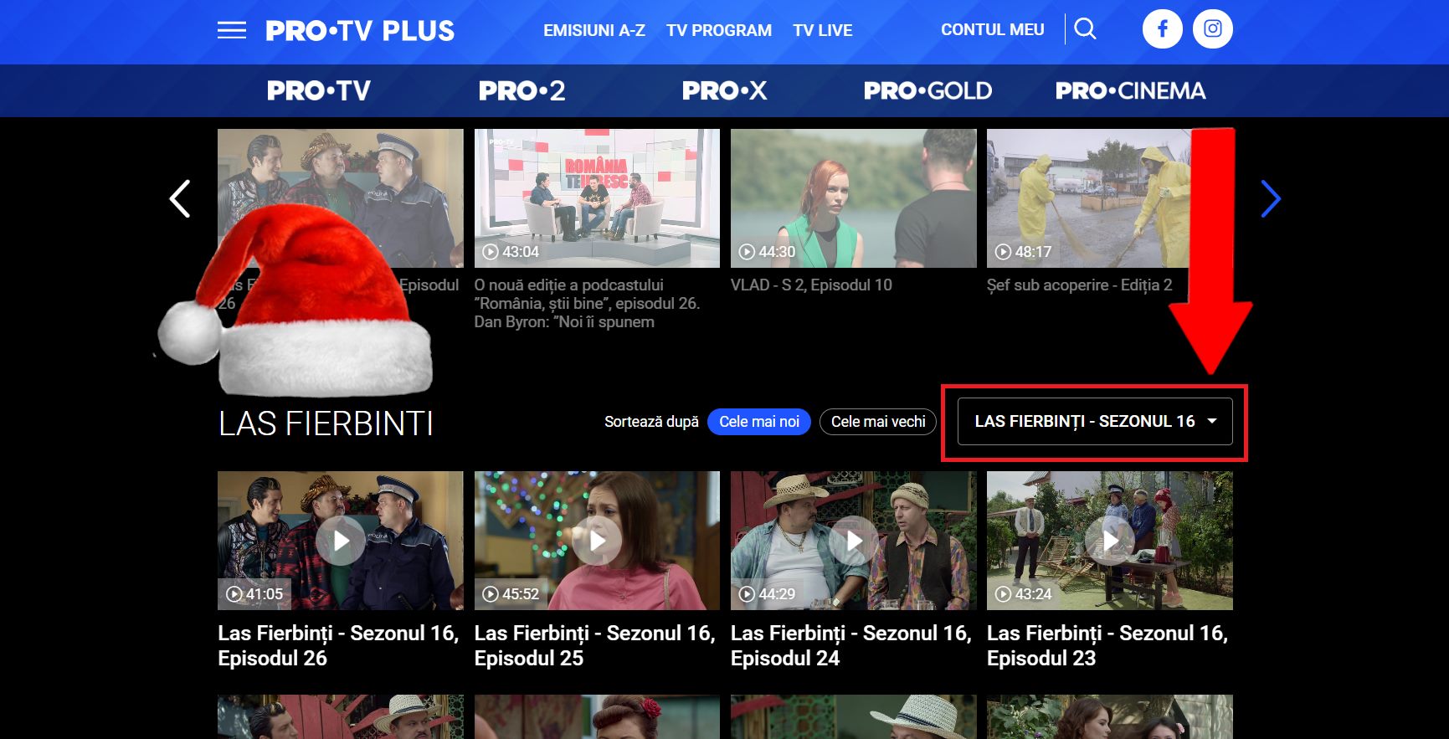Open podcast România, știi bine episode title
Image resolution: width=1449 pixels, height=739 pixels.
[588, 304]
